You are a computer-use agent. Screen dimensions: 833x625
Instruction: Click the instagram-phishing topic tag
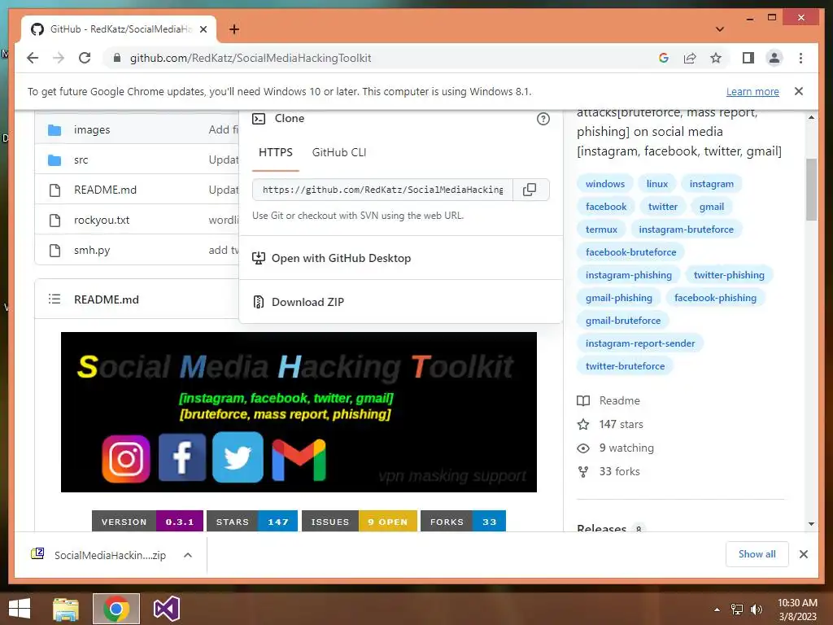click(629, 275)
